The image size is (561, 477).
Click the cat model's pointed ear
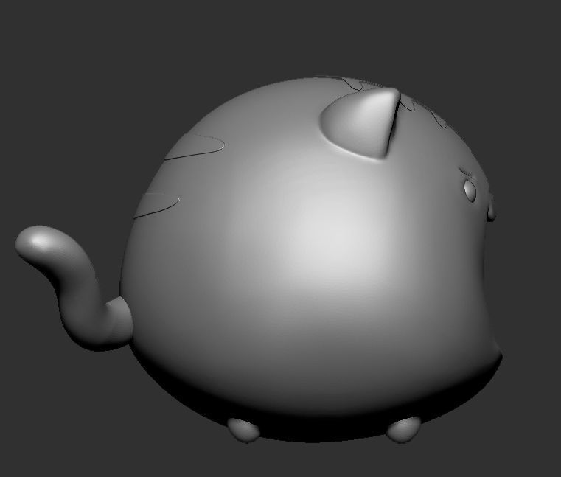click(x=361, y=123)
